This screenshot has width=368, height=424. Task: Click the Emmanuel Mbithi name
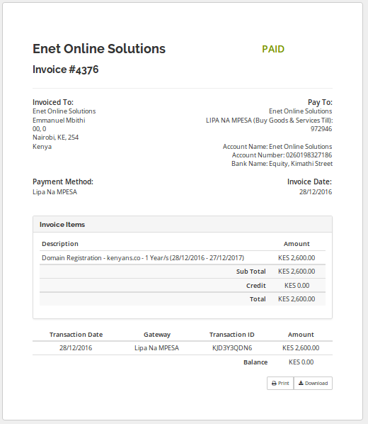coord(59,121)
